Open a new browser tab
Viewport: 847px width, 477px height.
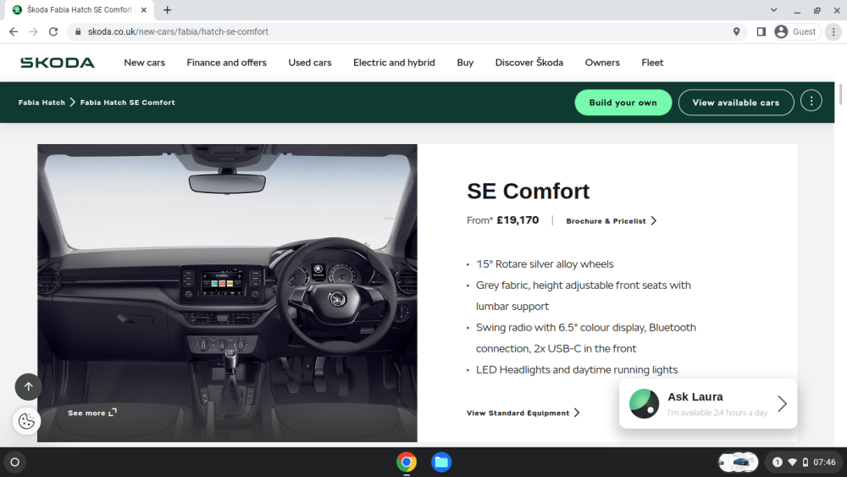click(x=168, y=9)
